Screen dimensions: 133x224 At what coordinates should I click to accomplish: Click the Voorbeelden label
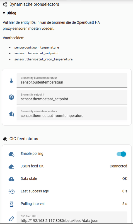pos(13,38)
